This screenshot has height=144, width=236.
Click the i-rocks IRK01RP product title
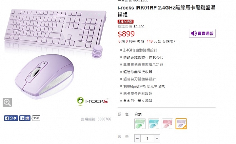tap(166, 11)
